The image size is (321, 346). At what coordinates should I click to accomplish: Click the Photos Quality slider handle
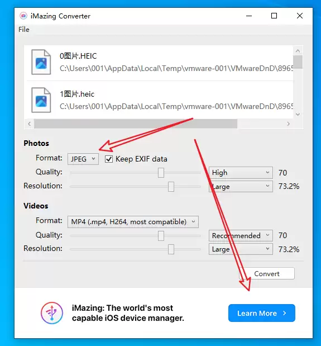(x=161, y=173)
